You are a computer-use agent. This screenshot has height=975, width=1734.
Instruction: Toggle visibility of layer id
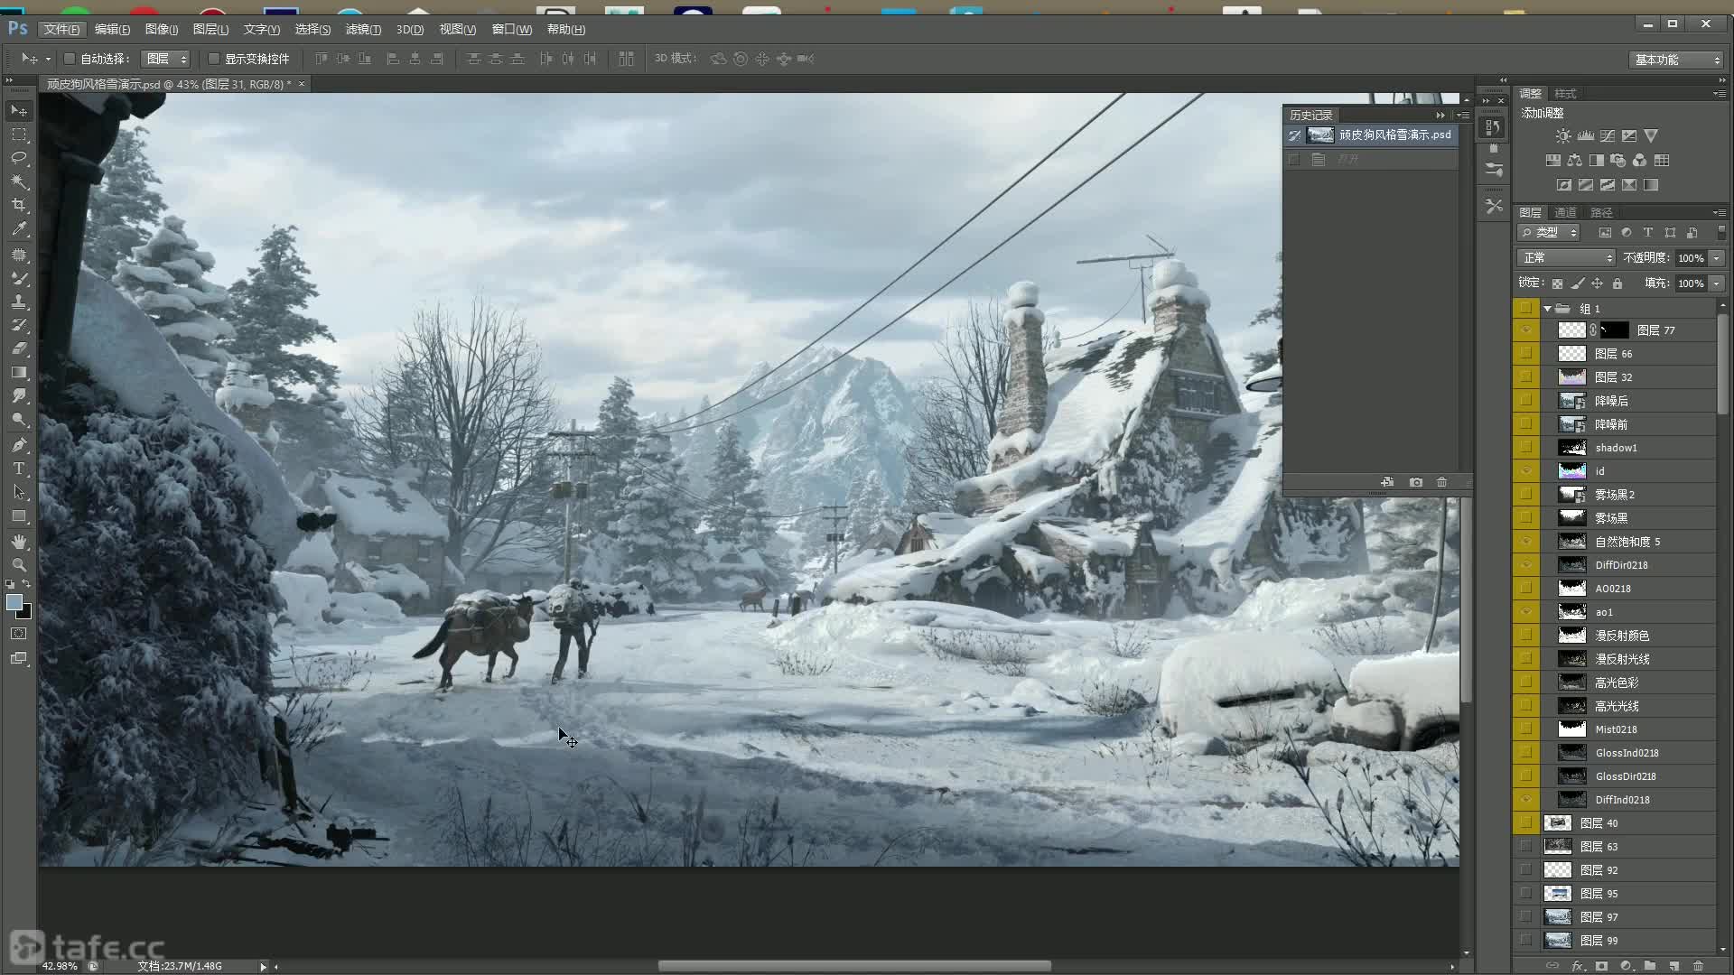click(x=1526, y=471)
